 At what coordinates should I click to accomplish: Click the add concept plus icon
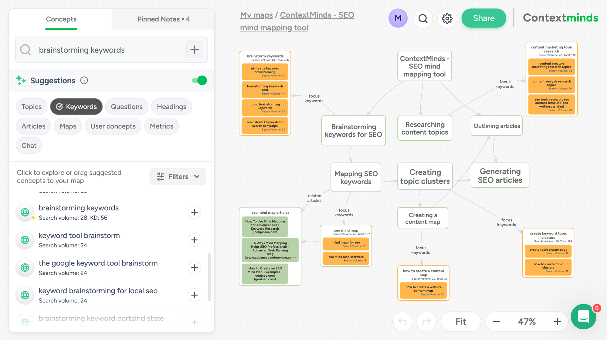tap(195, 50)
